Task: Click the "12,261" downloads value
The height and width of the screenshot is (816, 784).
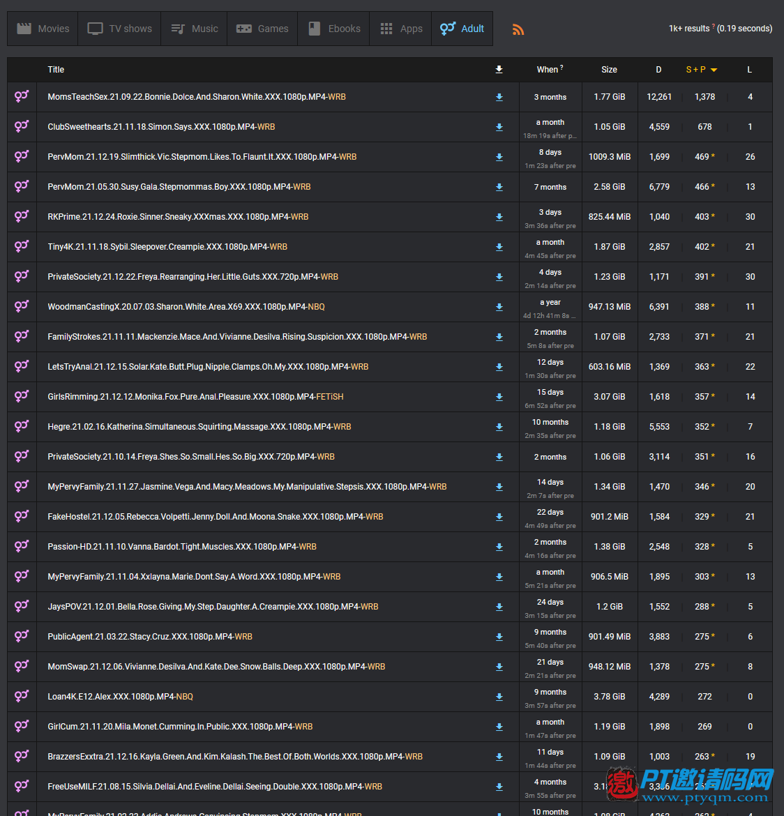Action: [x=659, y=98]
